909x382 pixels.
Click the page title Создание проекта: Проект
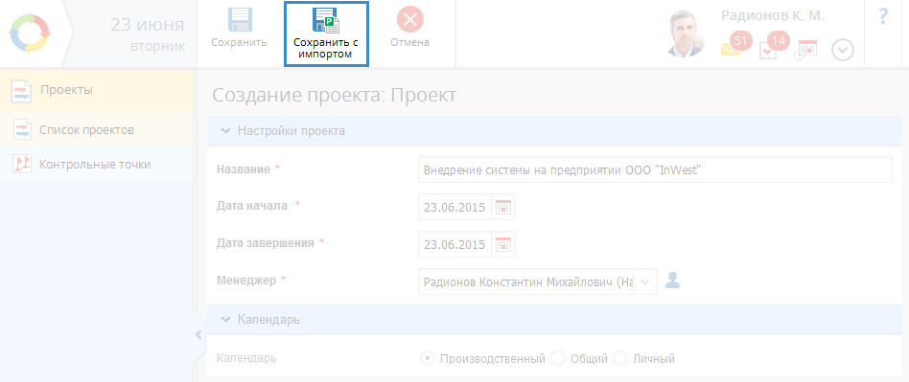click(x=335, y=96)
